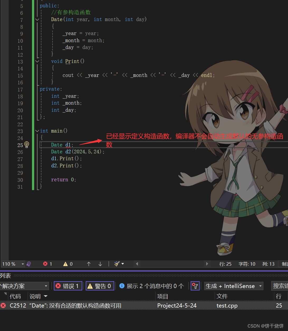Image resolution: width=288 pixels, height=331 pixels.
Task: Click the _year = year assignment on line 9
Action: 81,33
